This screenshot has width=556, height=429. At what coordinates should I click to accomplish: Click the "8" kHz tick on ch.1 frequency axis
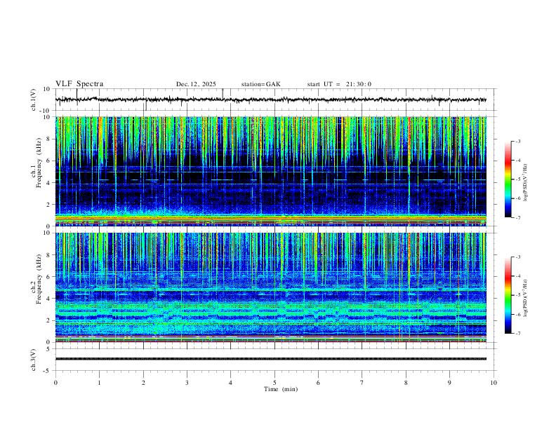(x=49, y=139)
